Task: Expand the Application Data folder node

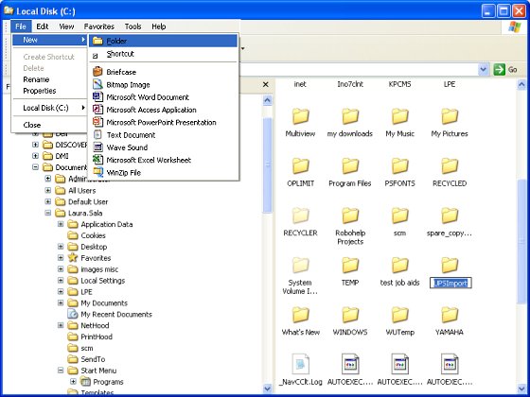Action: tap(61, 224)
